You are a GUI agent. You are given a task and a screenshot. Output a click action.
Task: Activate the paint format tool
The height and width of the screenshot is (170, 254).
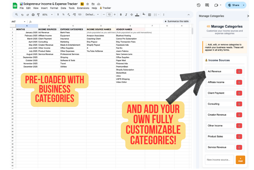(38, 15)
